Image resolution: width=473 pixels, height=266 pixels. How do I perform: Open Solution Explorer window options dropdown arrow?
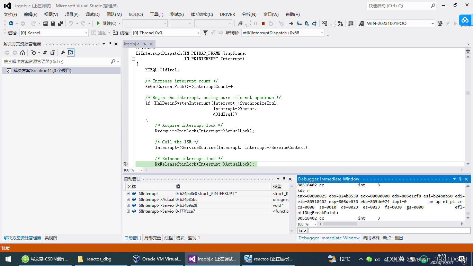tap(104, 44)
